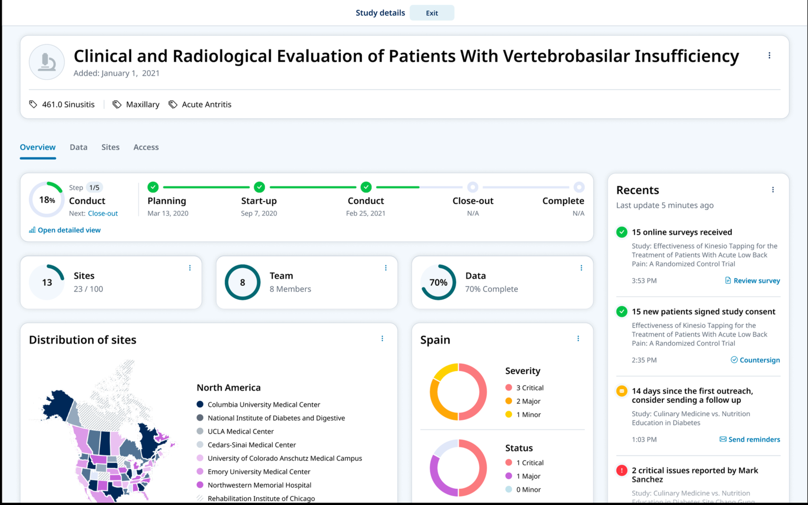The image size is (808, 505).
Task: Click the 70% Data progress ring
Action: click(x=438, y=282)
